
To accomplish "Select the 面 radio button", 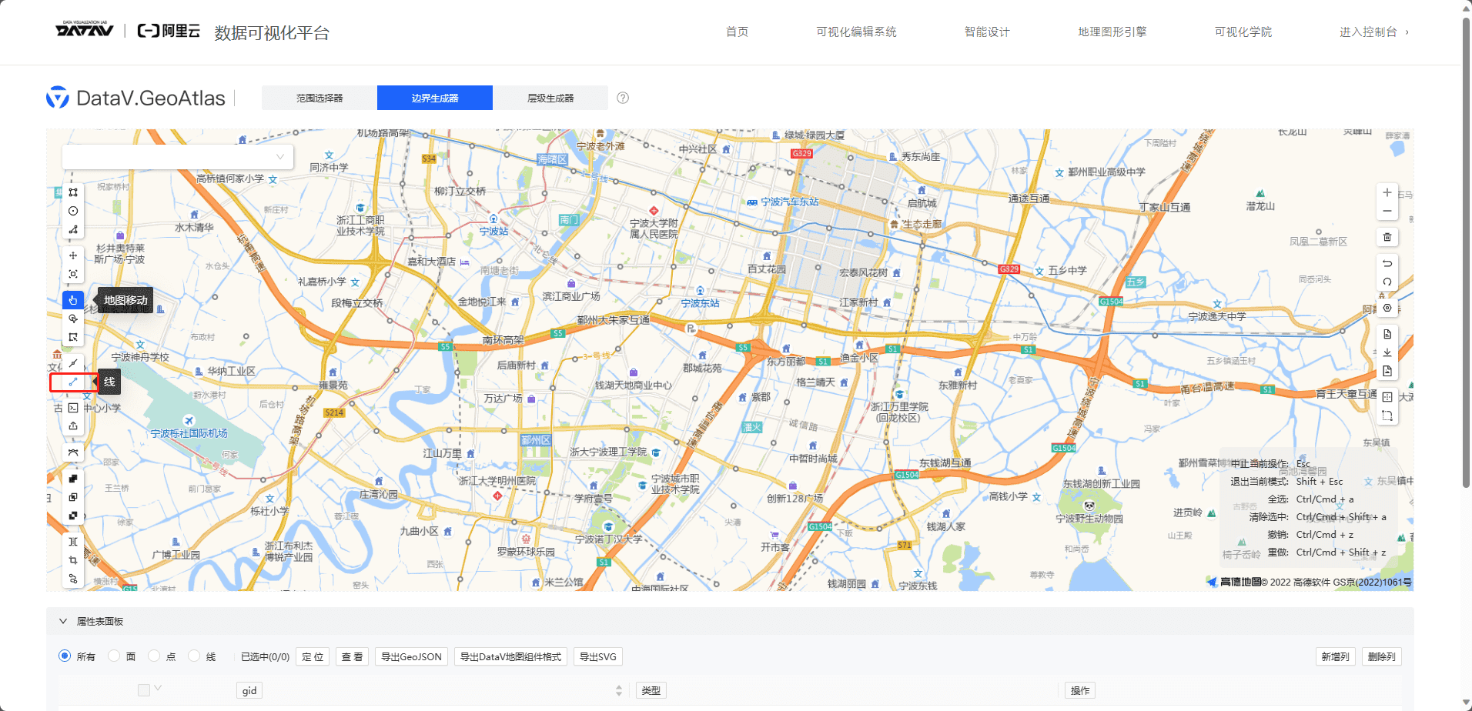I will (x=114, y=656).
